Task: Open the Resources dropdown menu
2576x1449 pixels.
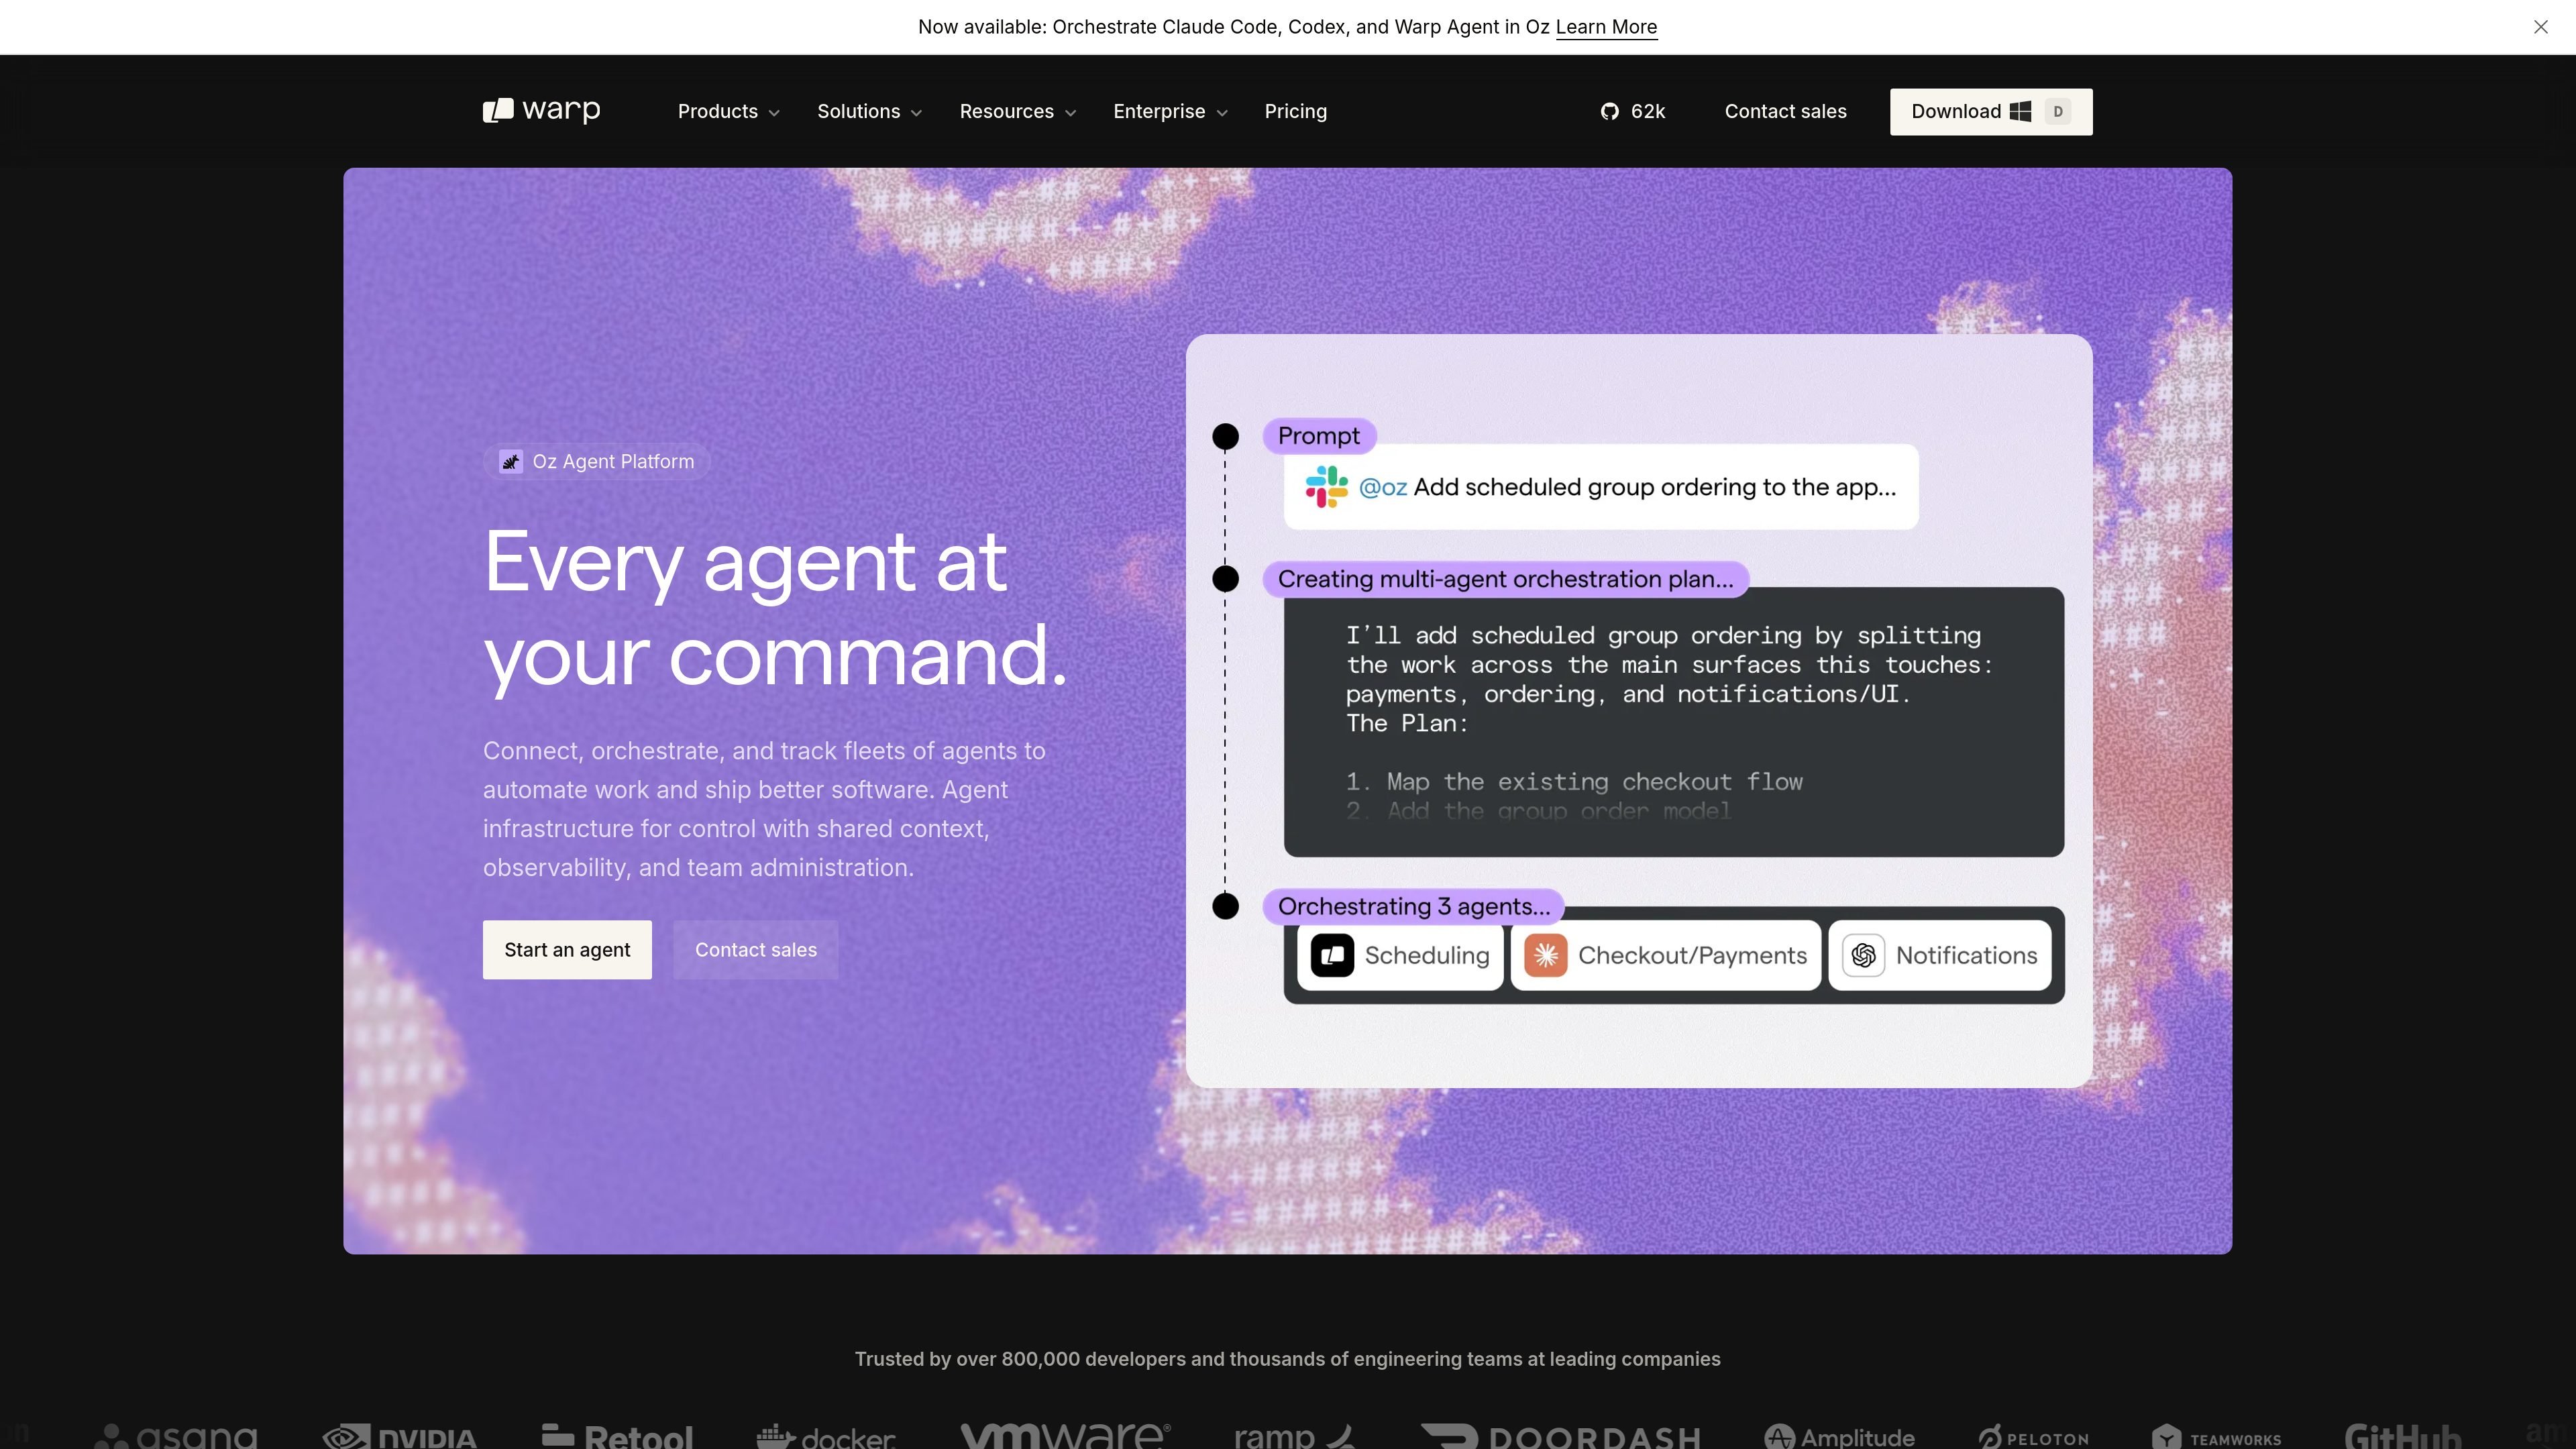Action: tap(1018, 111)
